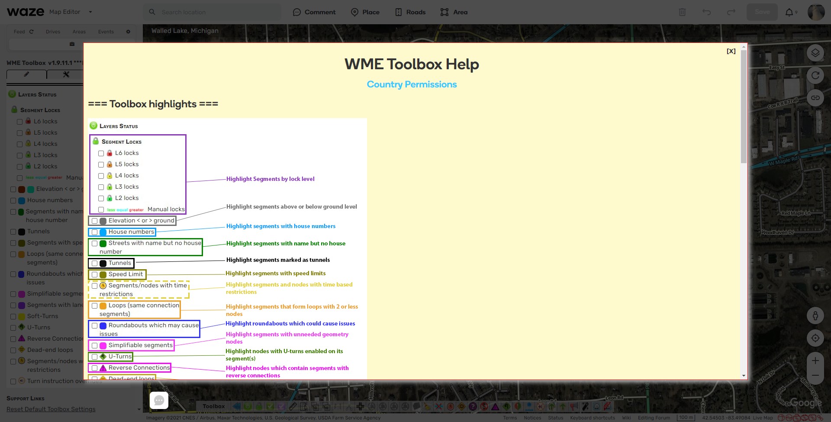Toggle the Layers Status power icon in sidebar
Screen dimensions: 831x422
pyautogui.click(x=12, y=94)
